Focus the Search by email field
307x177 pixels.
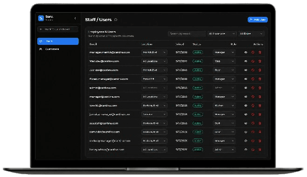coord(187,34)
